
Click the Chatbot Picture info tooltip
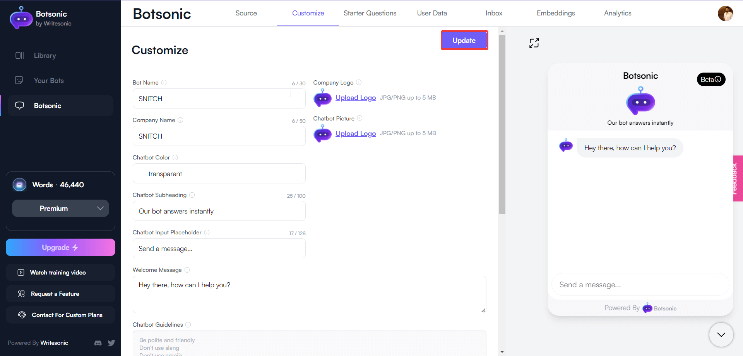pos(360,118)
